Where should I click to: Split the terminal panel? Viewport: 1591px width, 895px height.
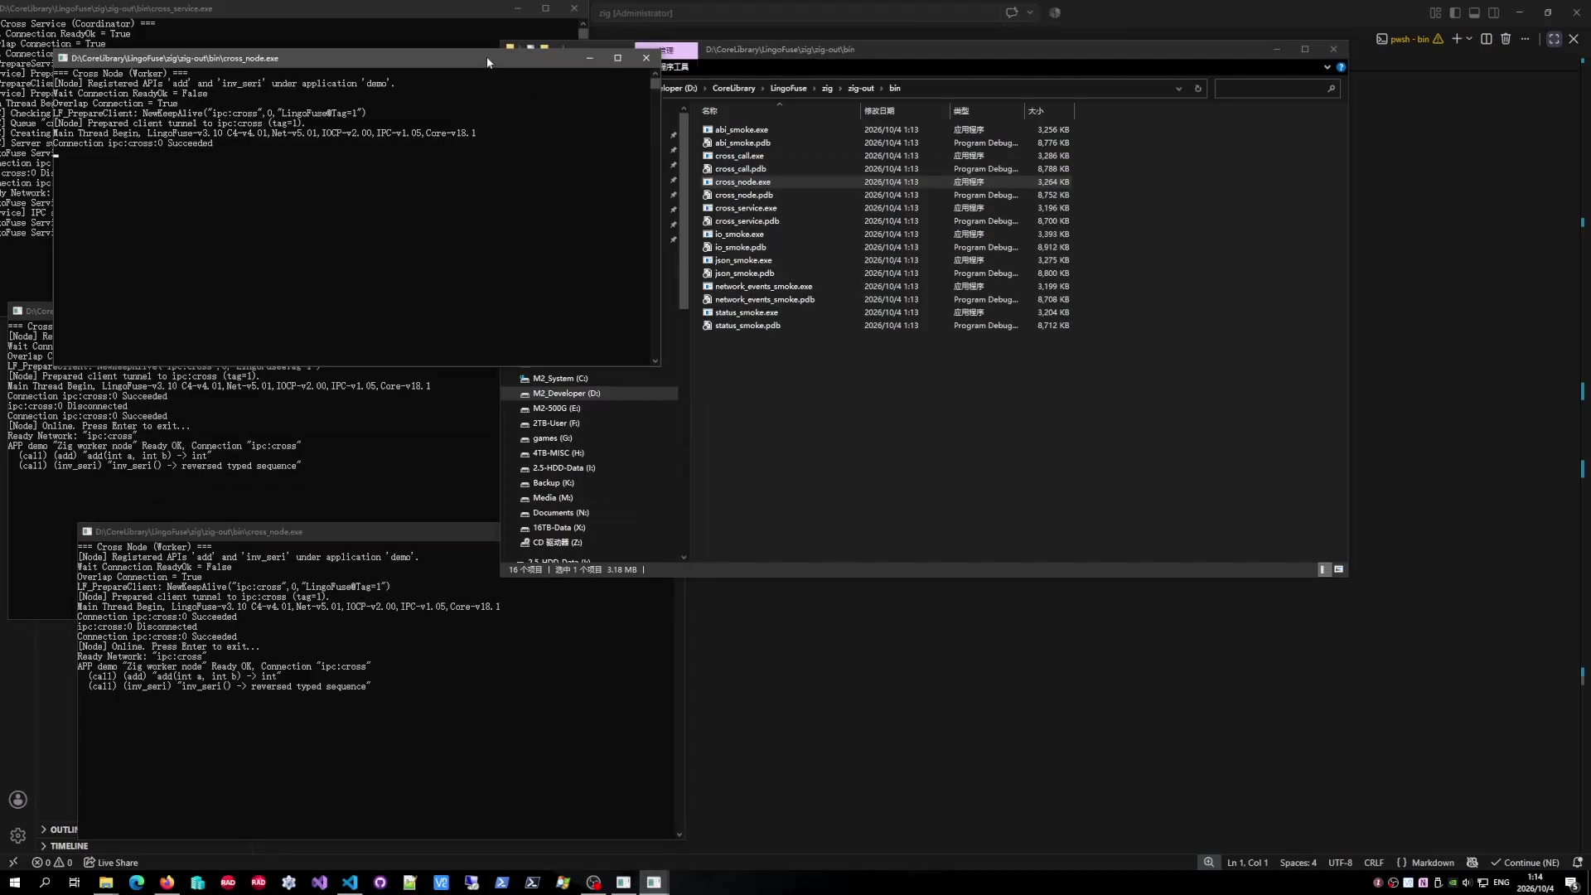[x=1487, y=39]
